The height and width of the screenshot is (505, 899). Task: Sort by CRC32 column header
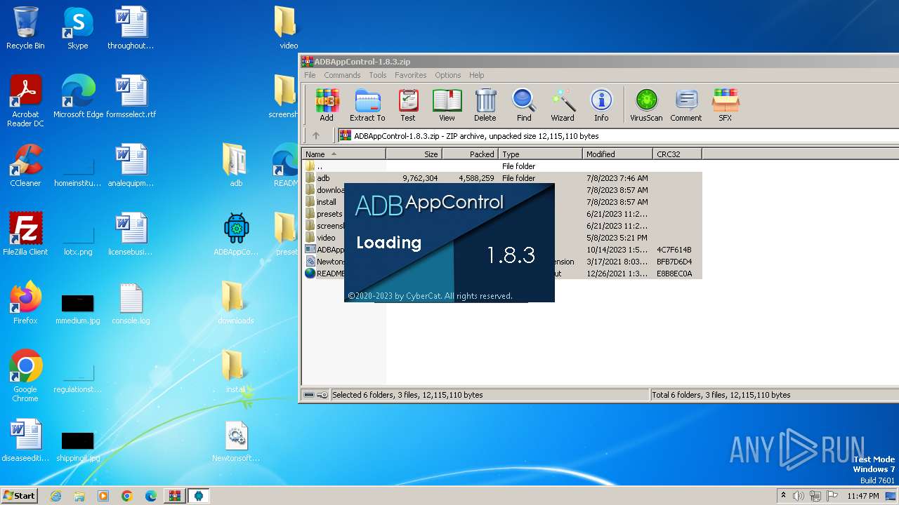(677, 154)
